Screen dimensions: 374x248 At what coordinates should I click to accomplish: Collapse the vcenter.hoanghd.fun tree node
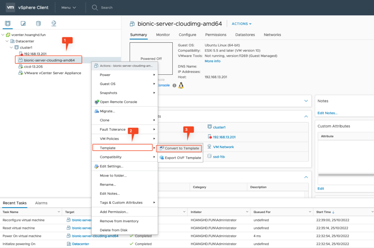pyautogui.click(x=3, y=35)
